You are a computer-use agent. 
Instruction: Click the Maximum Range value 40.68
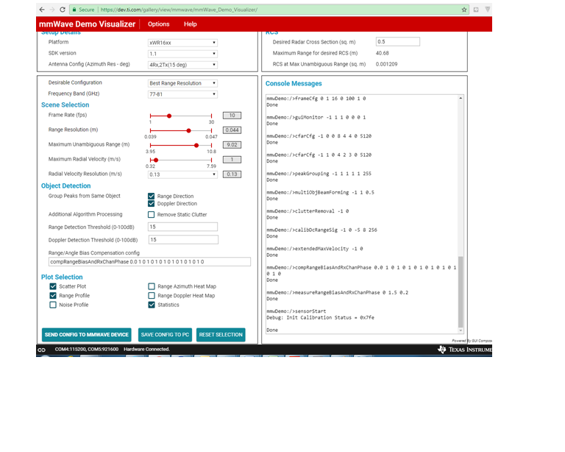383,53
